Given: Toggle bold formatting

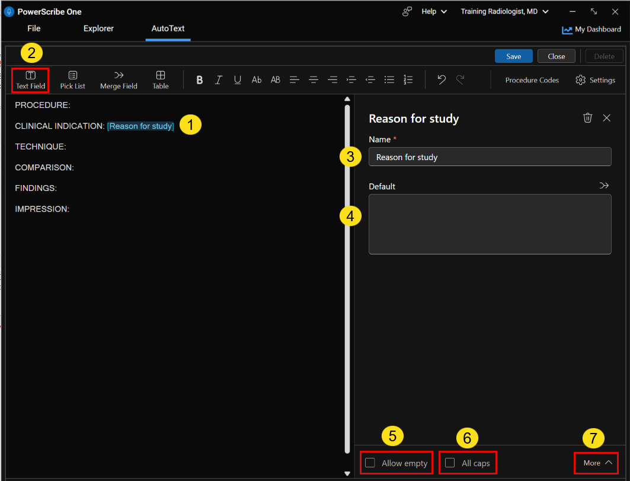Looking at the screenshot, I should (199, 80).
